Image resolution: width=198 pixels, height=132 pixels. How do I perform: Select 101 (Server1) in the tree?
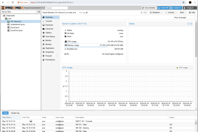click(x=21, y=21)
